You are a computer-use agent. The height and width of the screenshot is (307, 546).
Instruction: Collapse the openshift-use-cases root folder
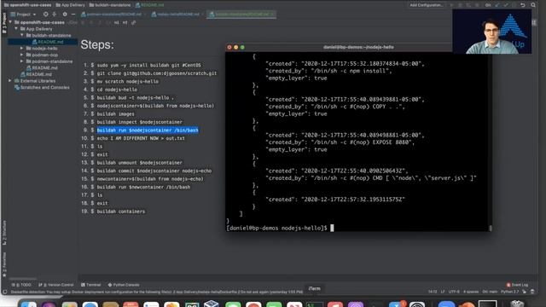(10, 22)
